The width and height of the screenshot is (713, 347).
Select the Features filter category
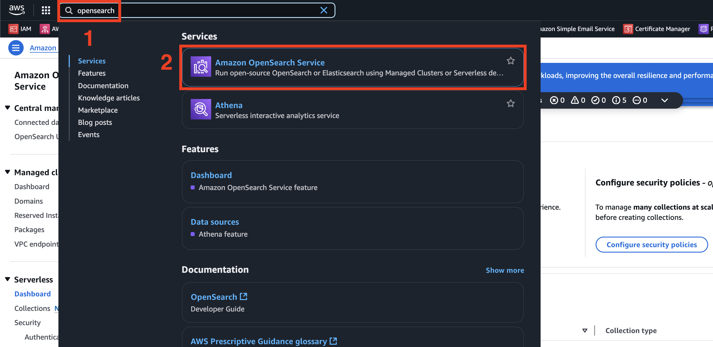92,73
